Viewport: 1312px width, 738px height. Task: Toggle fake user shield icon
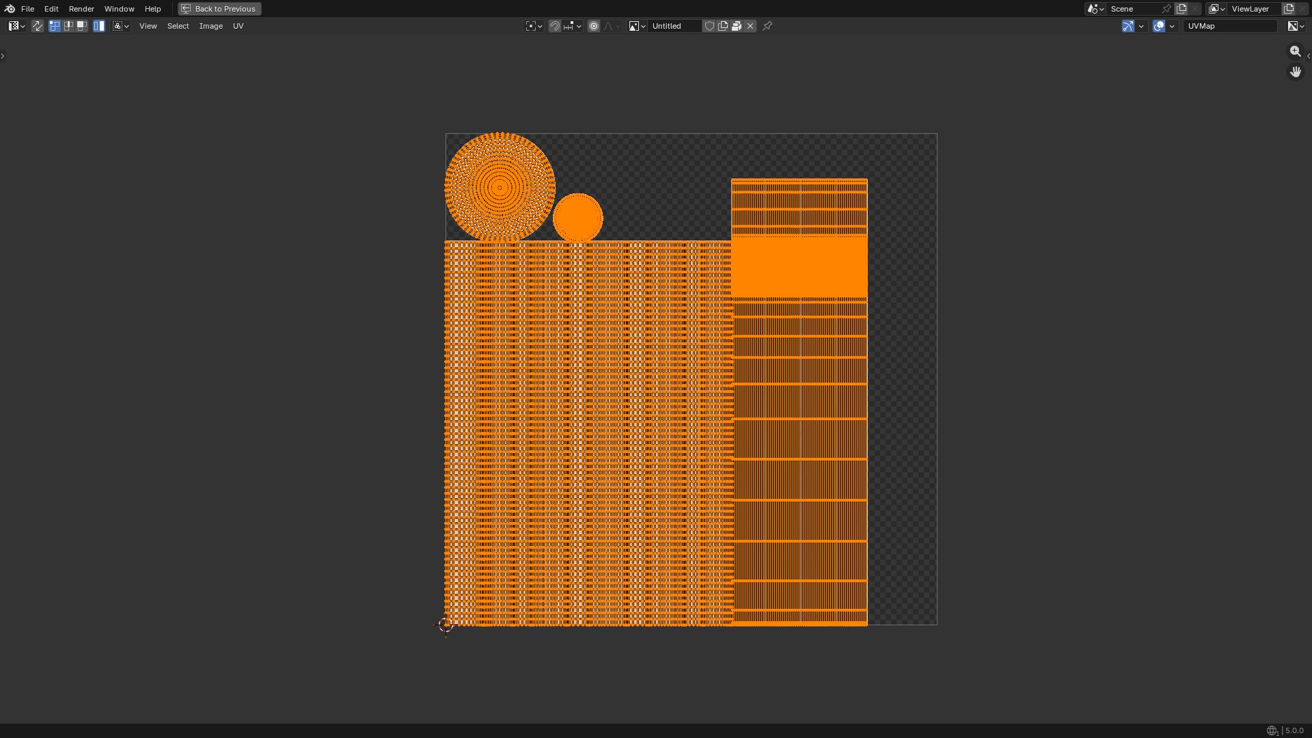(x=709, y=26)
